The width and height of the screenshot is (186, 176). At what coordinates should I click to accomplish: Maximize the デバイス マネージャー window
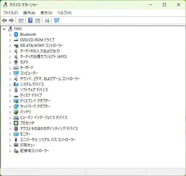[x=164, y=5]
